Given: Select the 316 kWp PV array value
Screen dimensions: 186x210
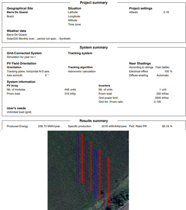Looking at the screenshot, I should click(x=70, y=94).
